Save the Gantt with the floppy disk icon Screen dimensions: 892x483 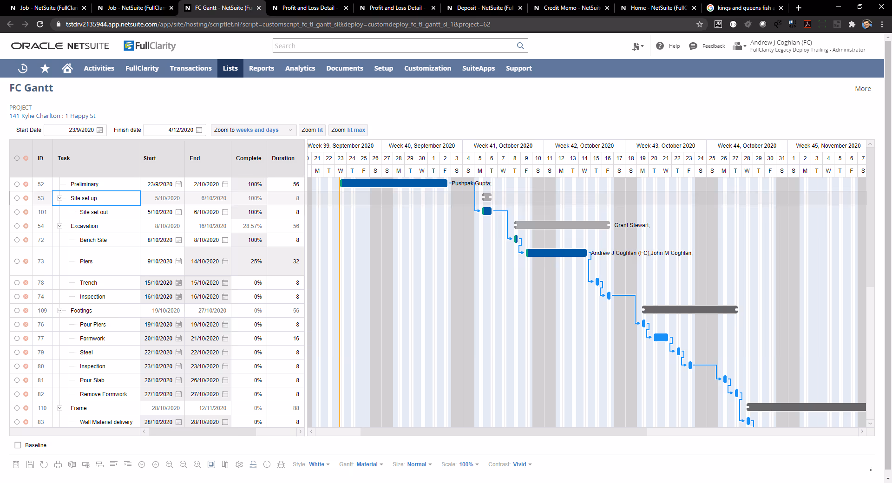click(x=30, y=464)
